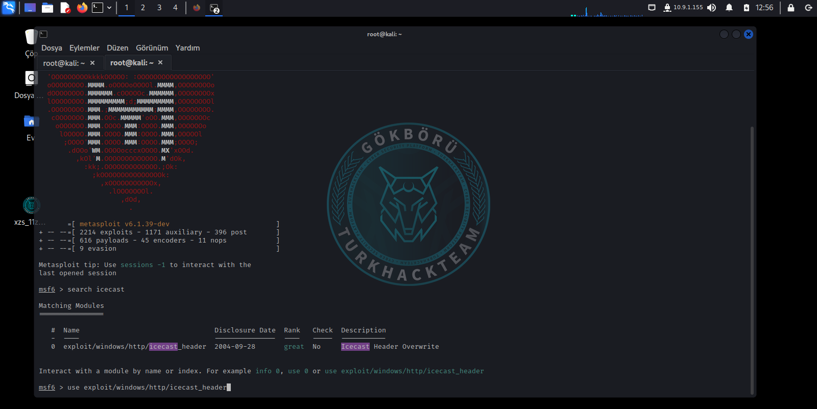The image size is (817, 409).
Task: Click the terminal vertical scrollbar
Action: click(752, 260)
